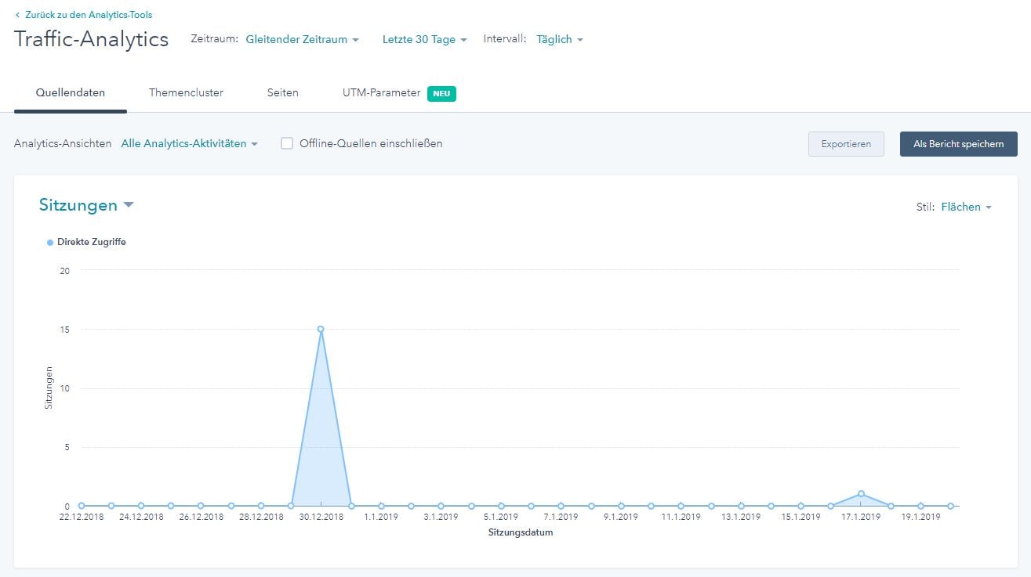The height and width of the screenshot is (577, 1031).
Task: Click the y-axis value '20'
Action: tap(65, 271)
